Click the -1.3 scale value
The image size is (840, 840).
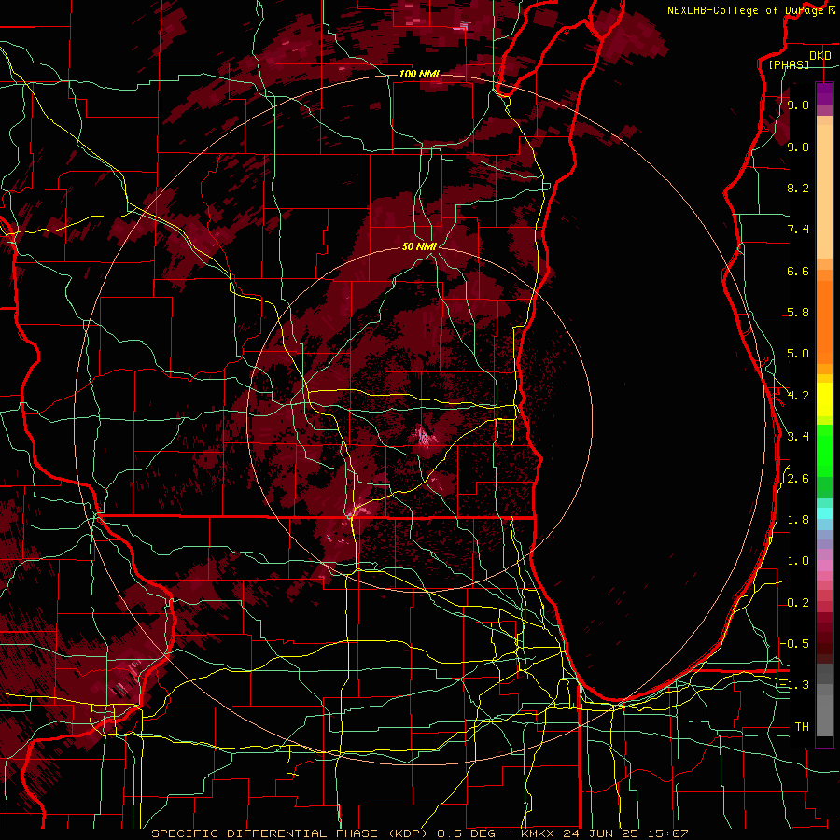click(794, 685)
